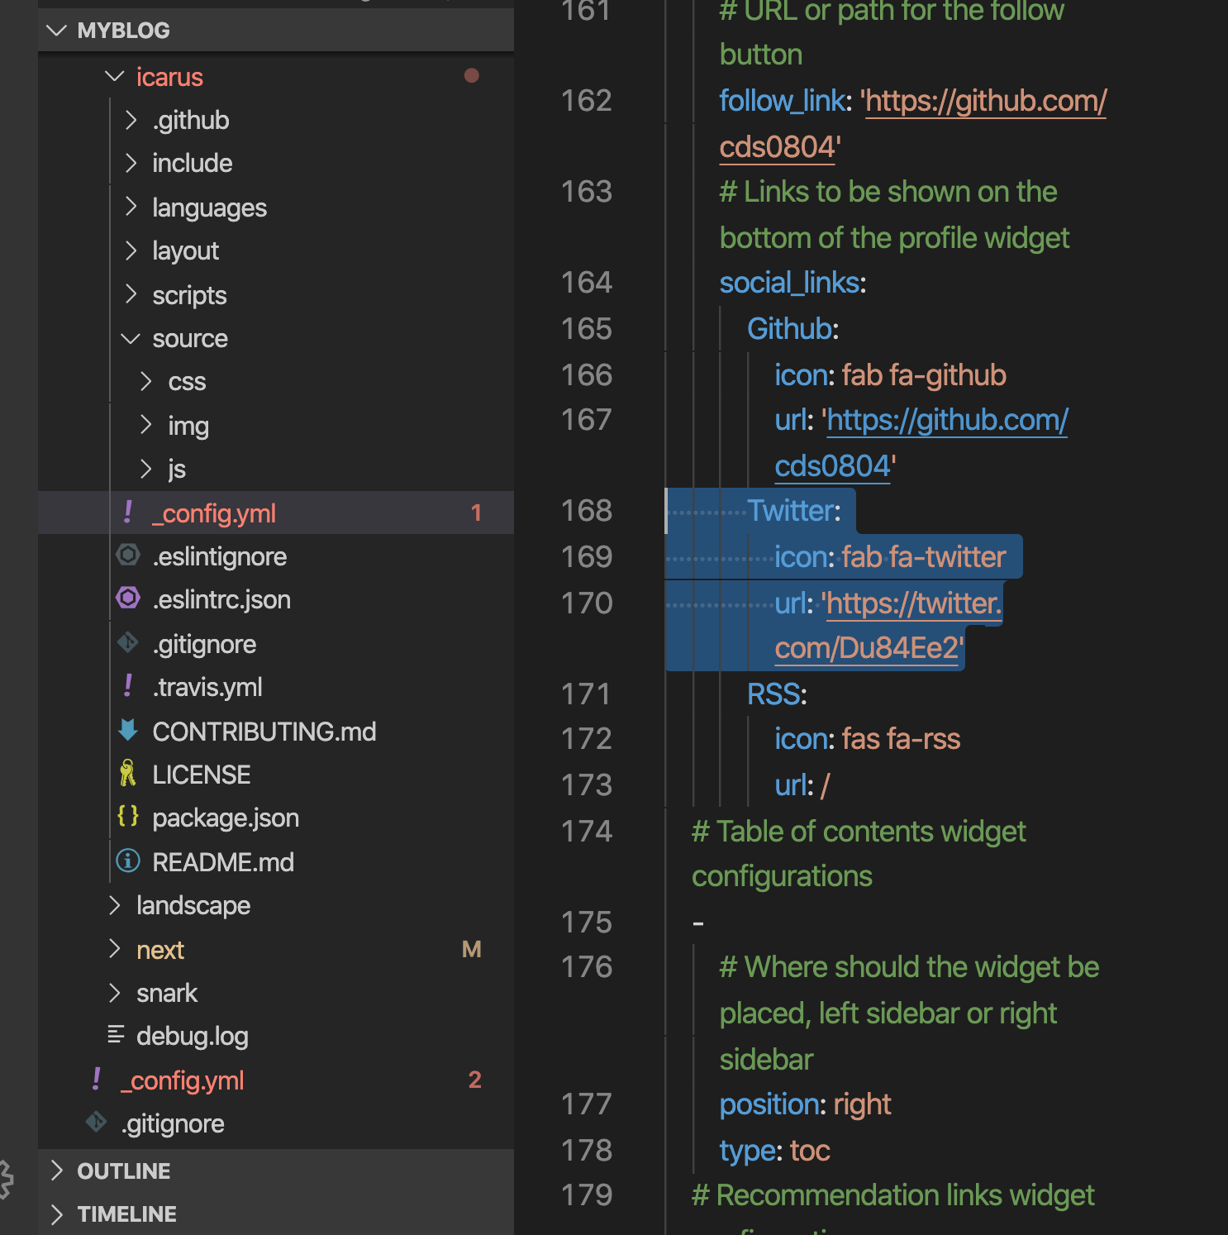Click the CONTRIBUTING.md markdown icon

[x=128, y=729]
